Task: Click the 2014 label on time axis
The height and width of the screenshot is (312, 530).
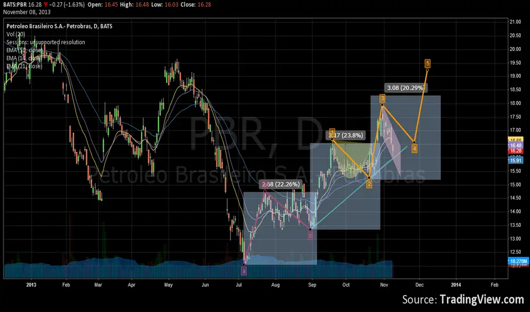Action: click(456, 285)
